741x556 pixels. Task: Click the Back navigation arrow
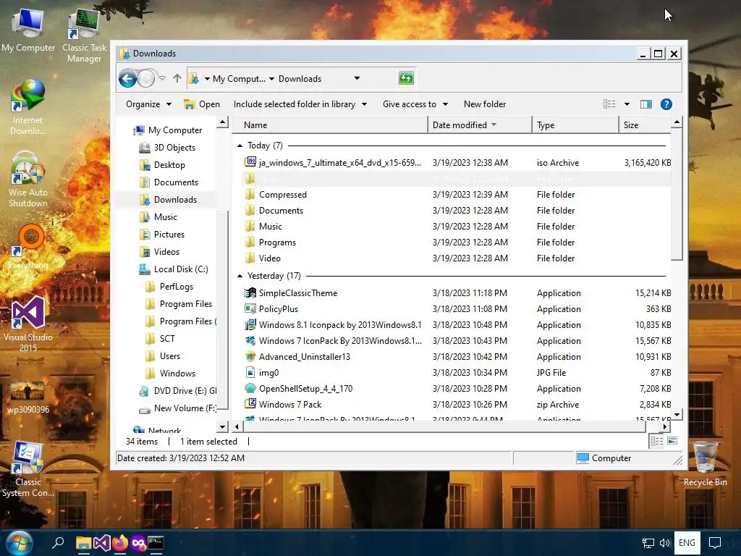[127, 78]
